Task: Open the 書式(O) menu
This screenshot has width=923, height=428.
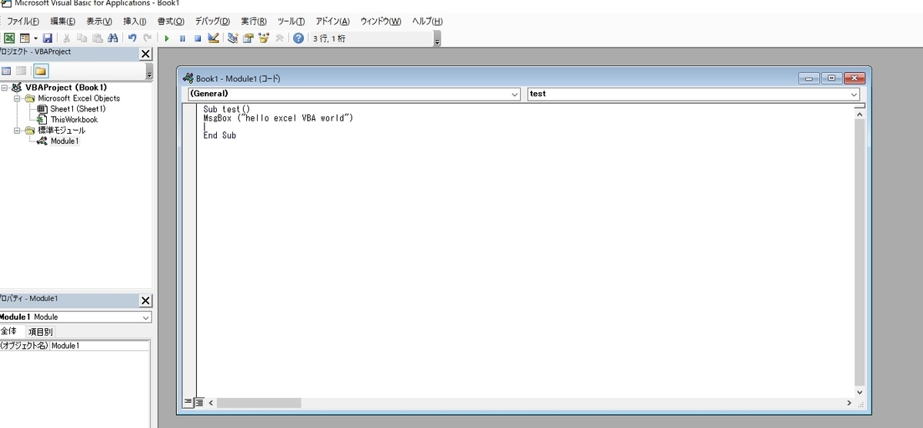Action: click(x=171, y=22)
